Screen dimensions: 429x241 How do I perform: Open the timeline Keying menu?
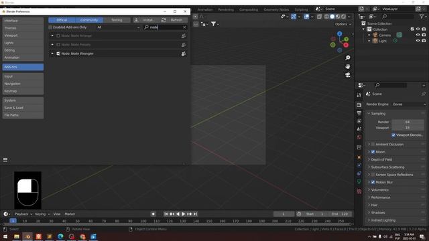tap(42, 214)
